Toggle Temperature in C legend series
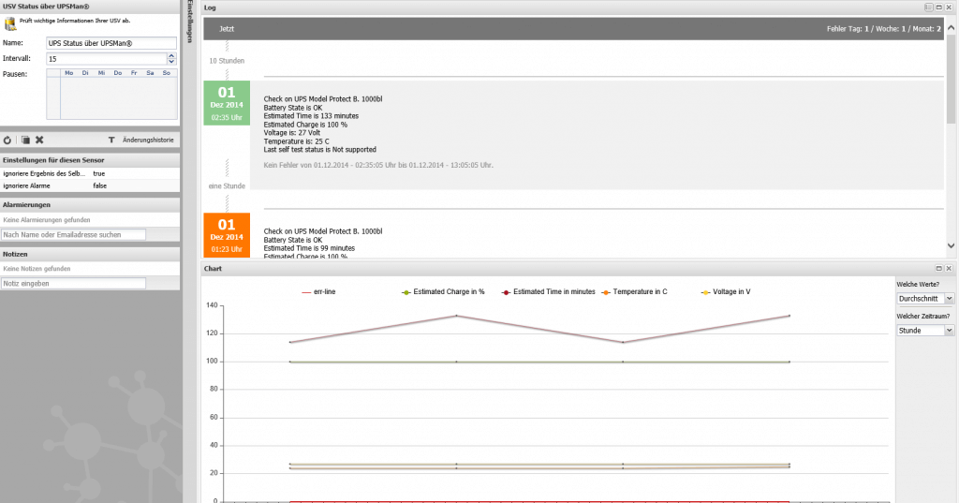Image resolution: width=959 pixels, height=503 pixels. [x=638, y=292]
